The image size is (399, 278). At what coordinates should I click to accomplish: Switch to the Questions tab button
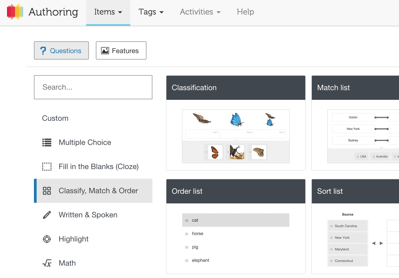[x=61, y=50]
